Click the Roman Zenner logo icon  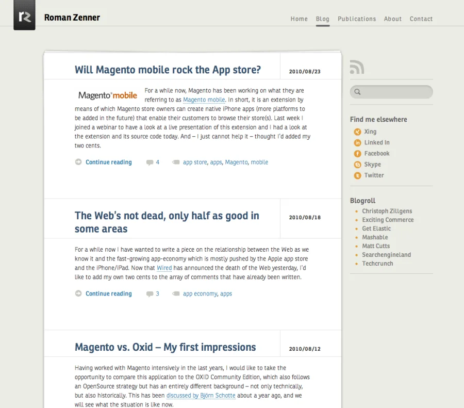(x=24, y=15)
